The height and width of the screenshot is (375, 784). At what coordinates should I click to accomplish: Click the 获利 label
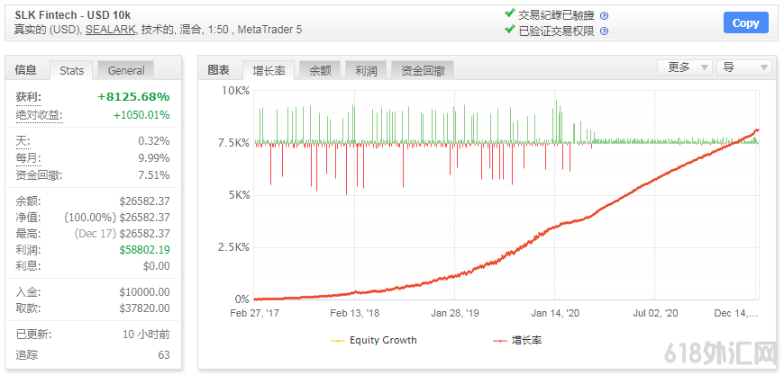[x=29, y=97]
